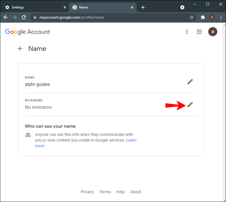Viewport: 226px width, 202px height.
Task: Reload the current page
Action: click(x=24, y=17)
